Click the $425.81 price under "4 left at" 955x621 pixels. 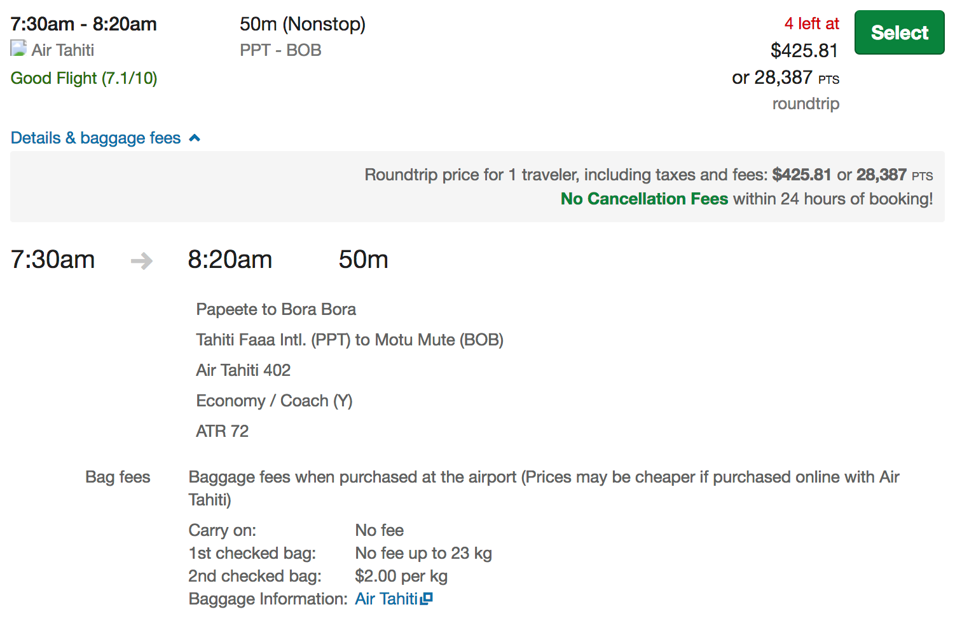tap(804, 50)
